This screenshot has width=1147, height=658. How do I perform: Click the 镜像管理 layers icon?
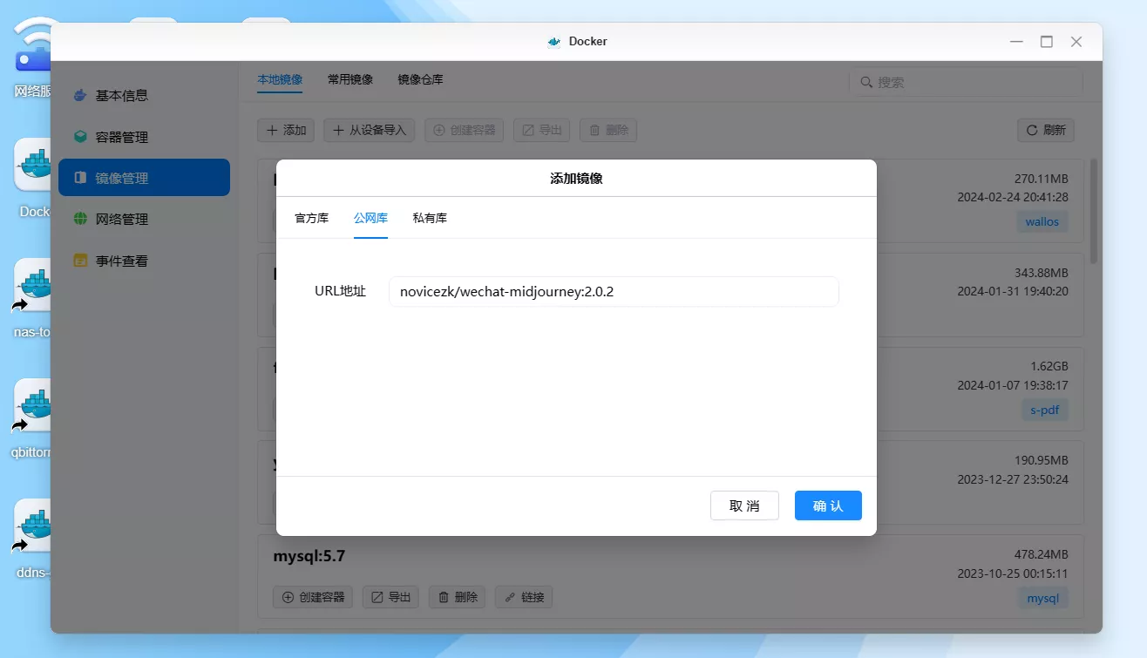(80, 178)
